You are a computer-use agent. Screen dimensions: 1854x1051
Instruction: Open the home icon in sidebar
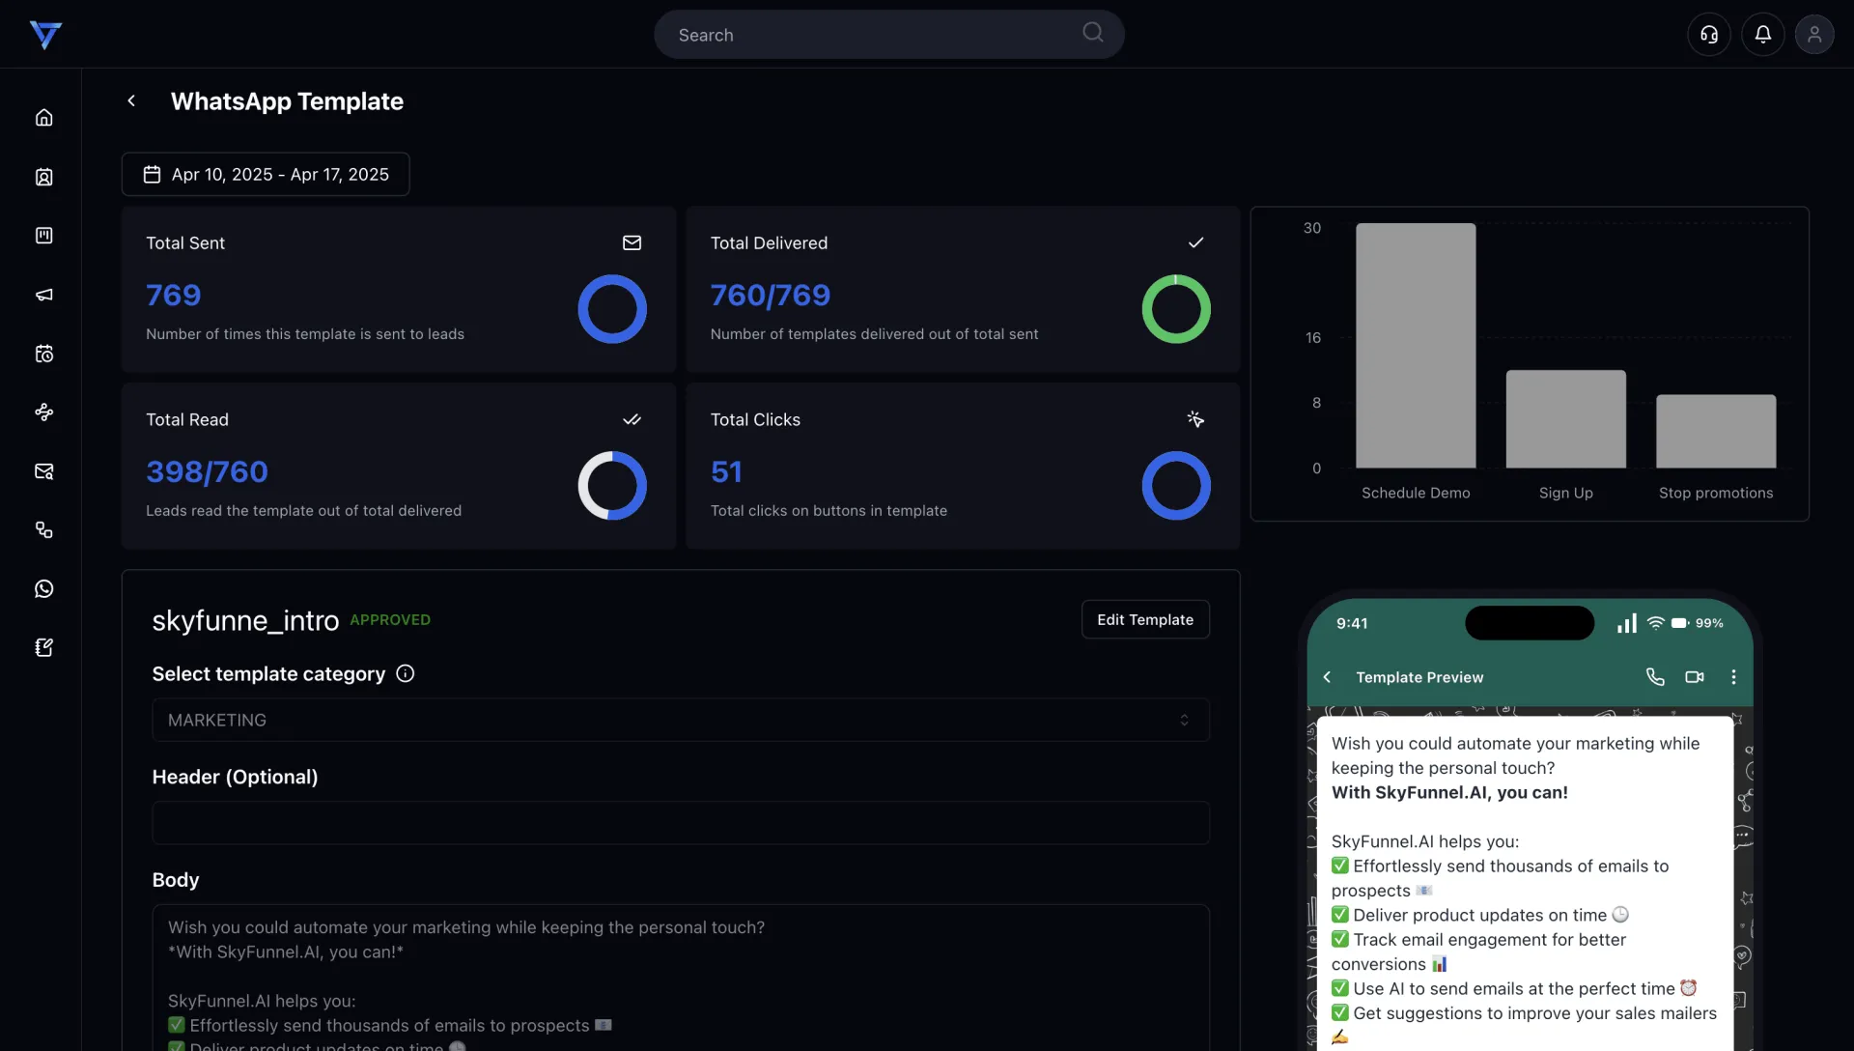click(44, 118)
